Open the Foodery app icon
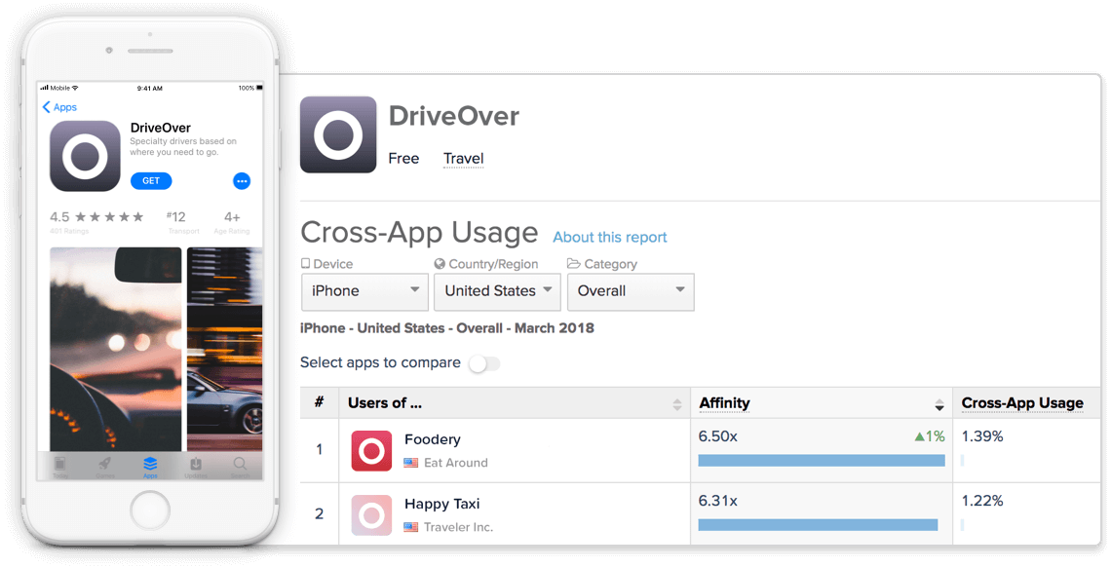This screenshot has width=1111, height=567. click(371, 451)
